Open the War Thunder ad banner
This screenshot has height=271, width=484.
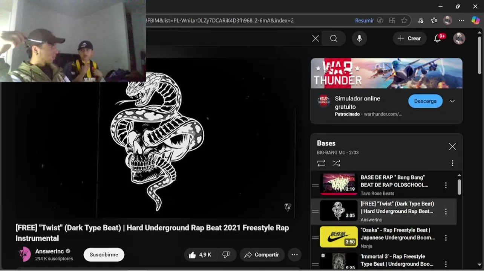pos(386,73)
